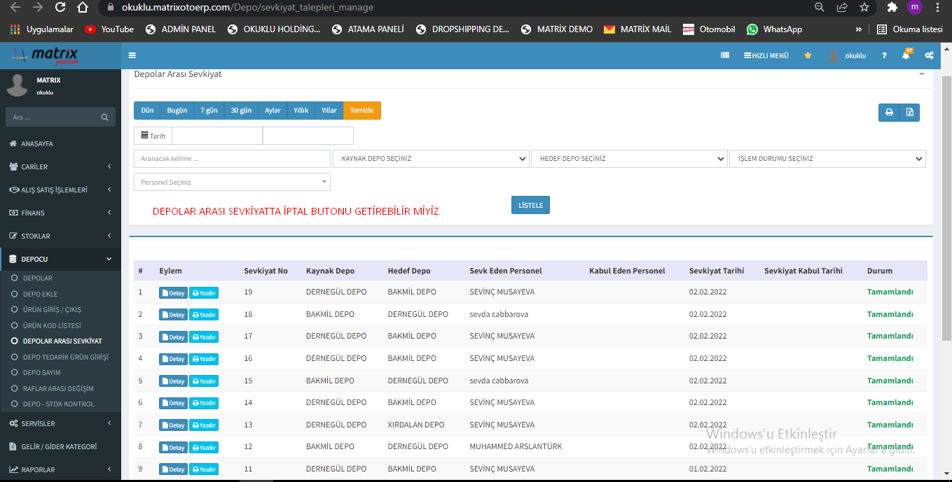Open the İŞLEM DURUMU SEÇİNİZ dropdown

pos(827,159)
